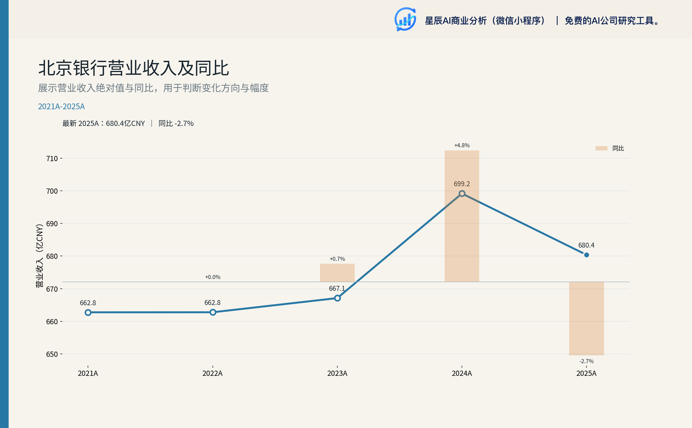Click the 650 y-axis tick label

(52, 354)
